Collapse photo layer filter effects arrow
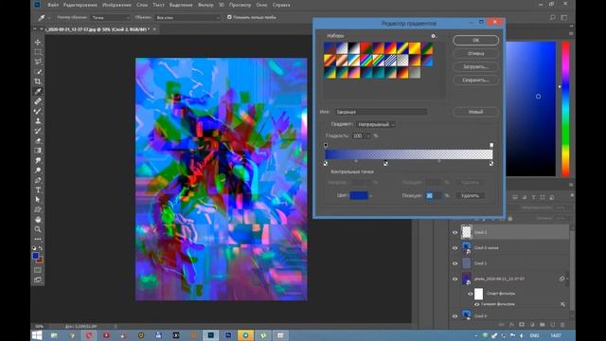Viewport: 606px width, 341px height. tap(567, 278)
